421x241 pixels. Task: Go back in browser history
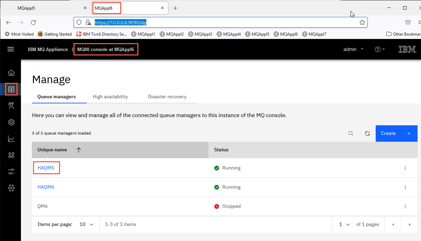9,23
